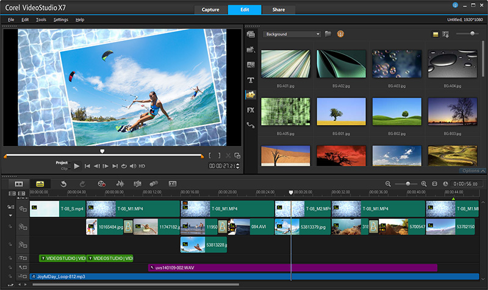
Task: Toggle Clip mode under Project in player
Action: pyautogui.click(x=64, y=168)
